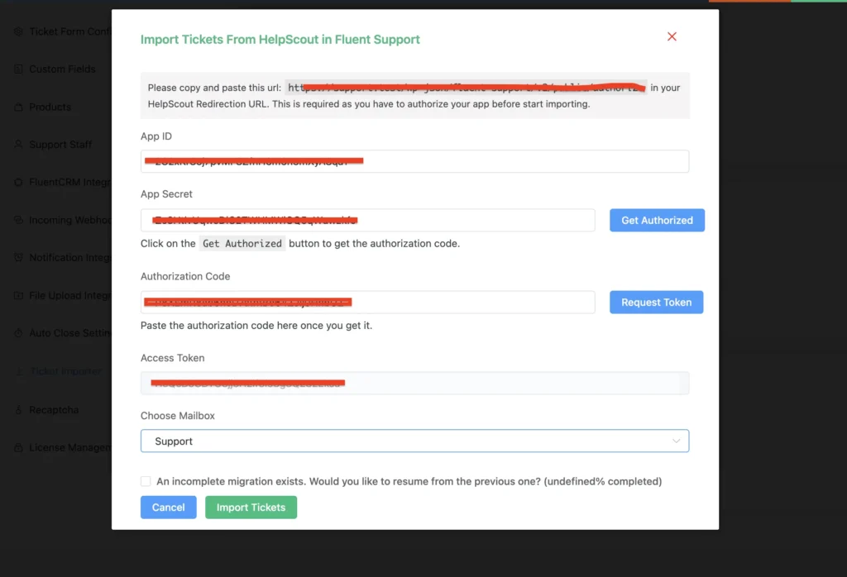
Task: Click the Access Token field
Action: pos(415,384)
